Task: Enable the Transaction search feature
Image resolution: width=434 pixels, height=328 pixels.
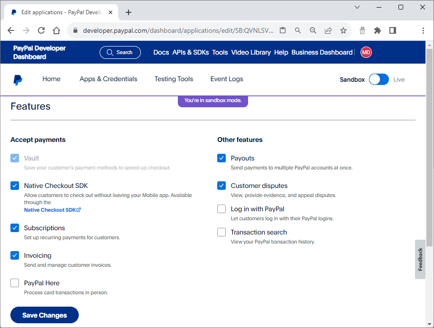Action: click(221, 232)
